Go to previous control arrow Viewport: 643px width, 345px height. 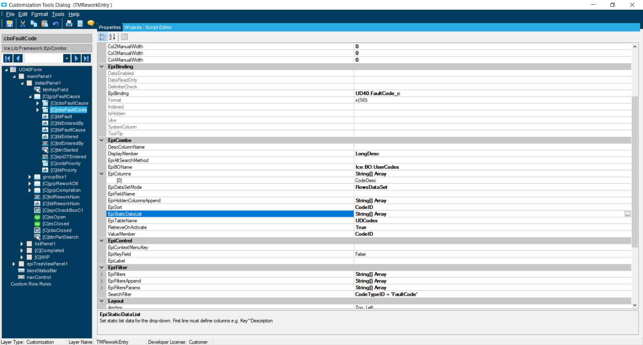tap(18, 58)
